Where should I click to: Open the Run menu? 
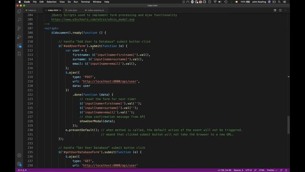76,2
